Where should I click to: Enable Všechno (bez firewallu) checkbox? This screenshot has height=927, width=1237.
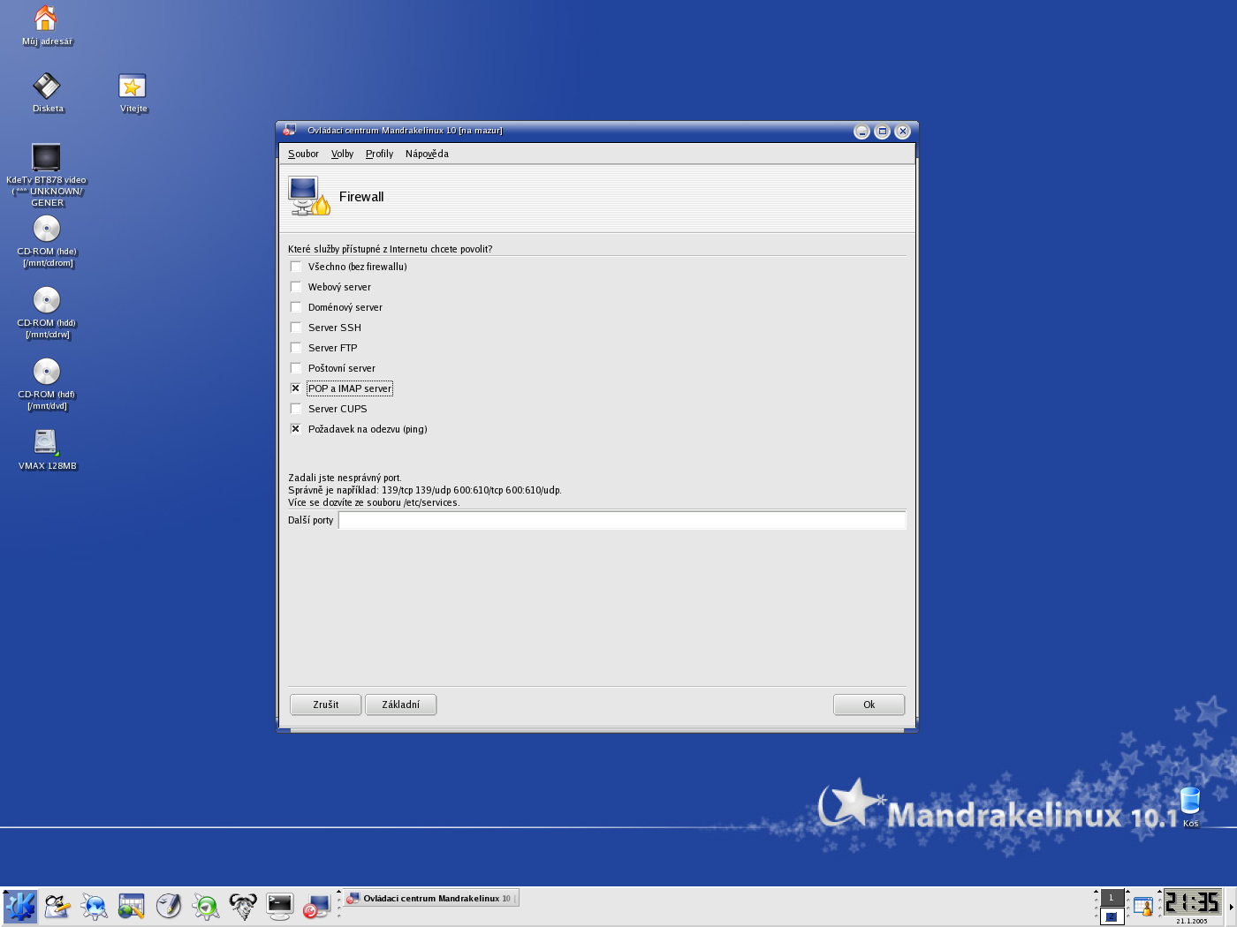[x=296, y=267]
